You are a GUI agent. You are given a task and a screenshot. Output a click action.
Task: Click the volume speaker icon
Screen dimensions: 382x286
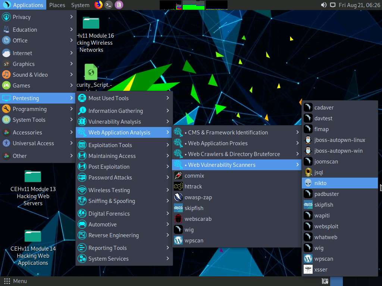point(323,5)
